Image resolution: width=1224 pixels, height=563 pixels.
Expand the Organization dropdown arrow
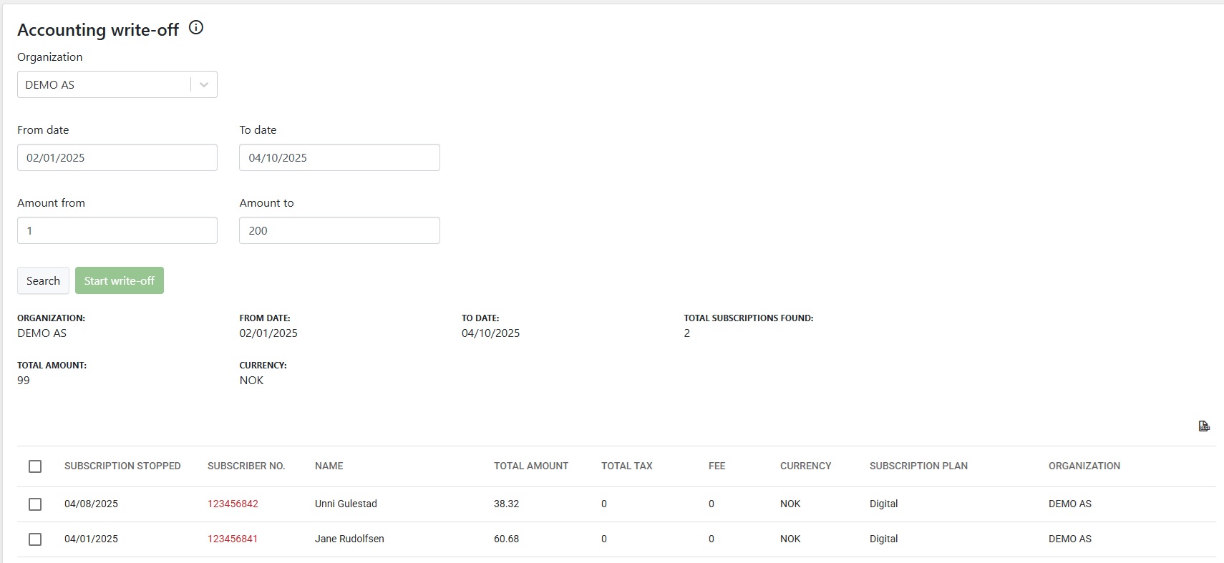click(x=204, y=84)
